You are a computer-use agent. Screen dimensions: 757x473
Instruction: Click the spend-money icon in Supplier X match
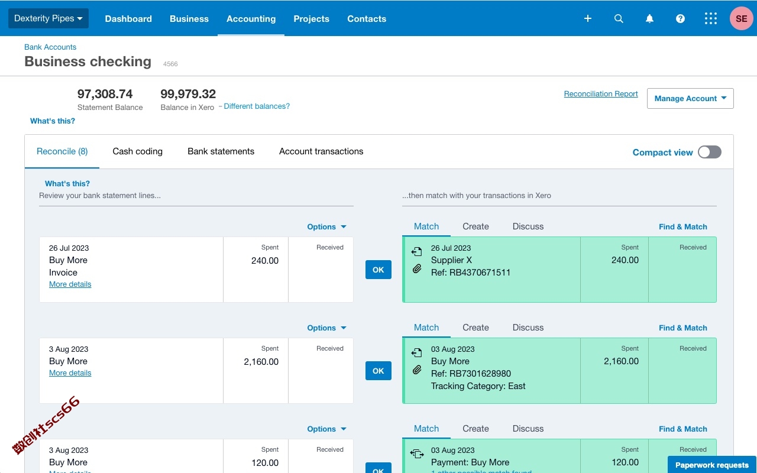417,251
